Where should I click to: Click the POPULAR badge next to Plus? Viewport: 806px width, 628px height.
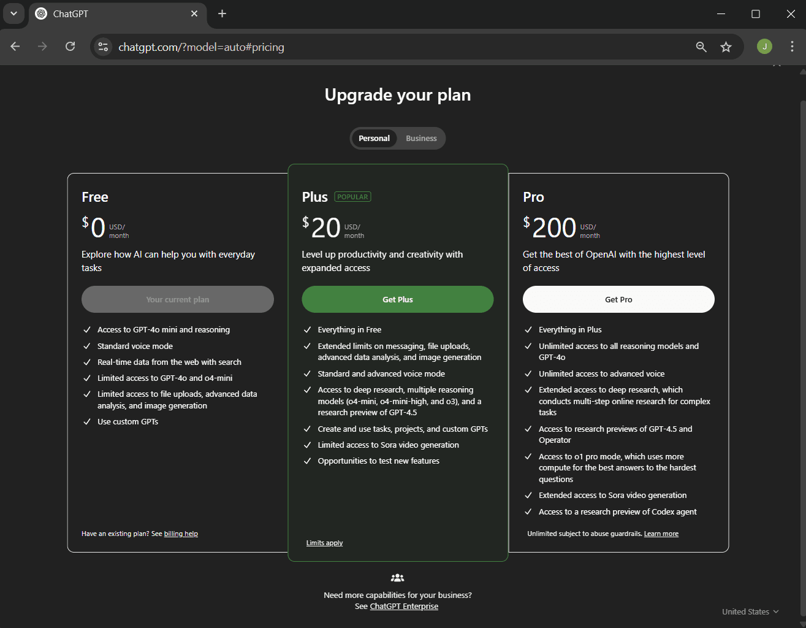(x=352, y=197)
